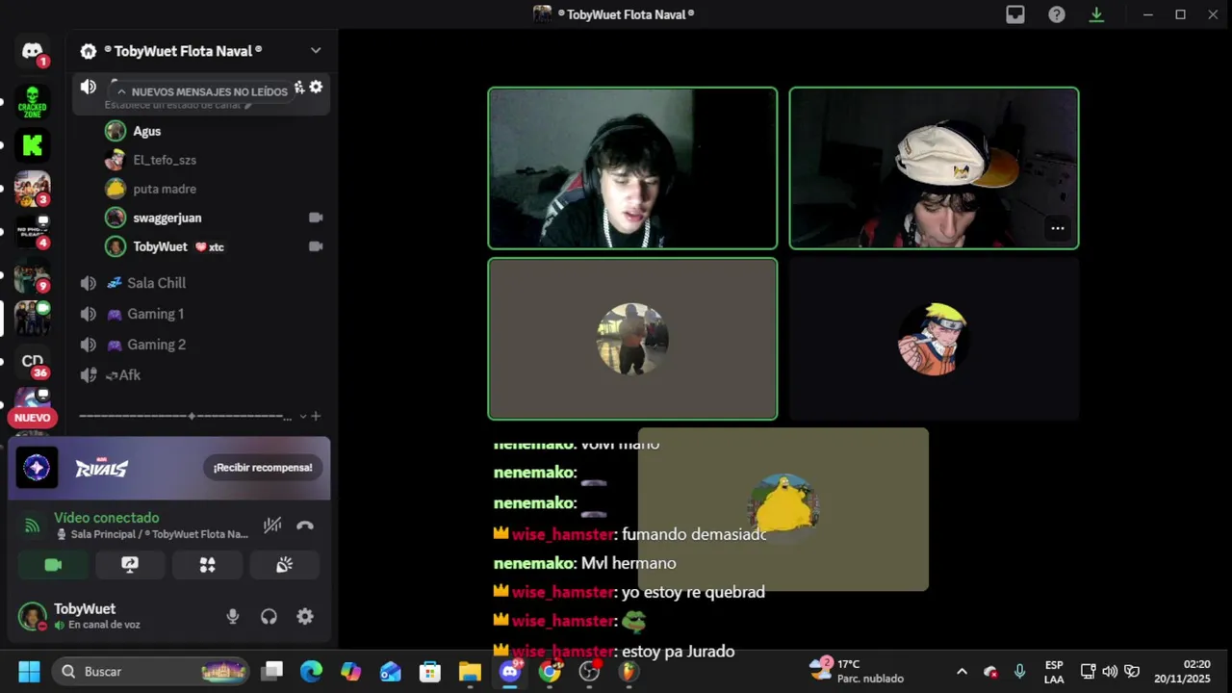Toggle camera off with green video button
1232x693 pixels.
click(x=53, y=565)
